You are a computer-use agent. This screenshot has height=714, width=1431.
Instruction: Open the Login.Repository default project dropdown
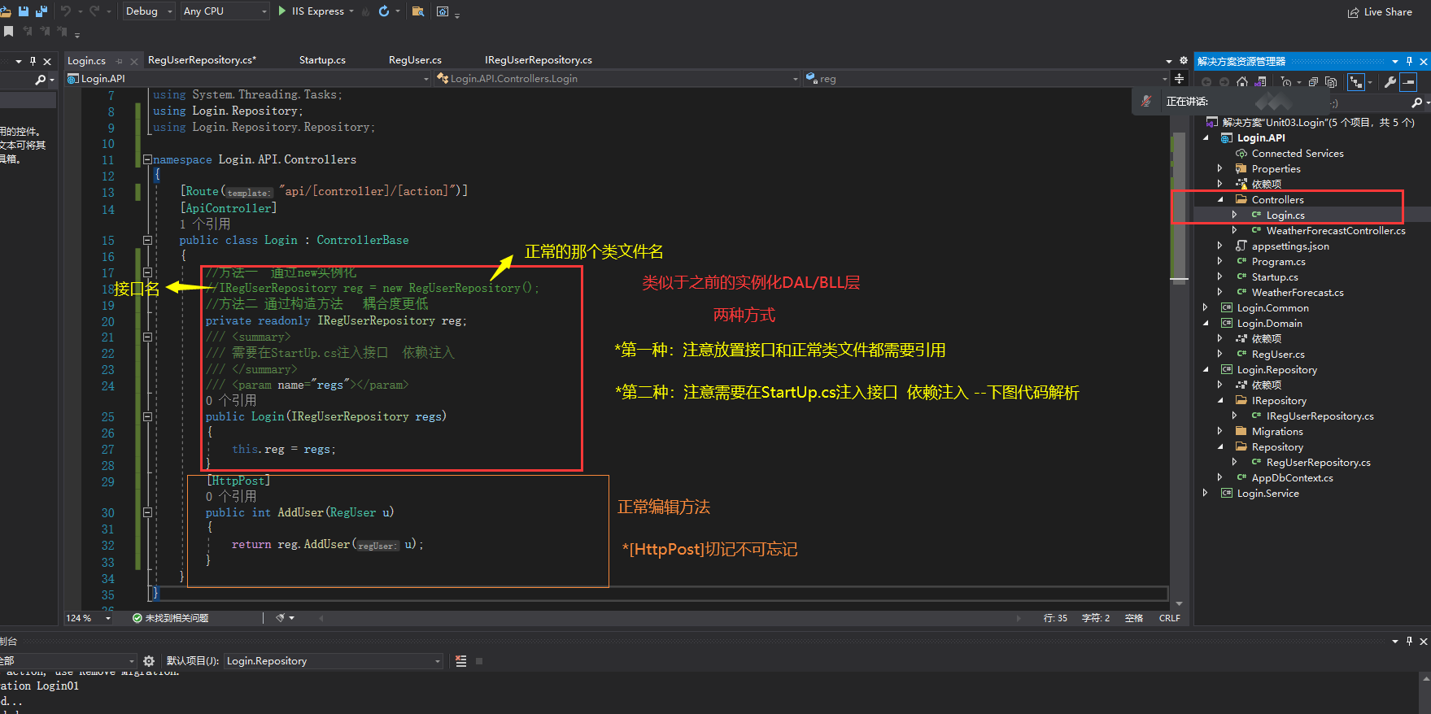pyautogui.click(x=334, y=661)
